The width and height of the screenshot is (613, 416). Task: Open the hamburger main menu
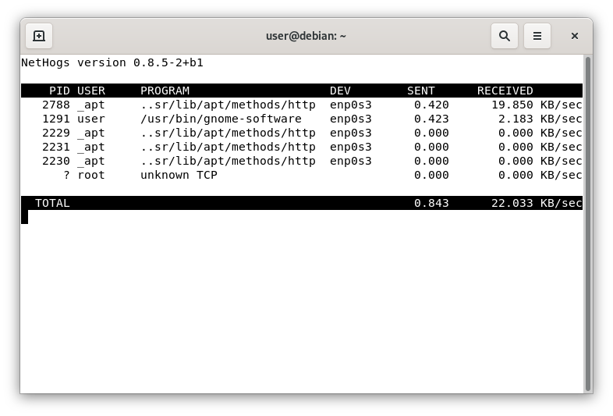point(537,36)
